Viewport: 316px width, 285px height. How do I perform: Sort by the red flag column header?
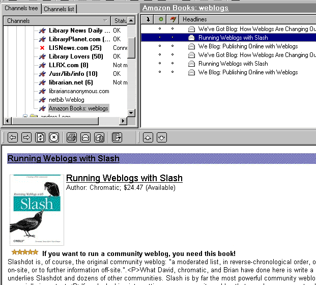coord(173,19)
